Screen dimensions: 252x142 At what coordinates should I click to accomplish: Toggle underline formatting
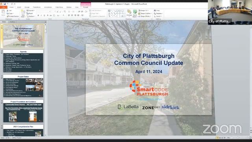click(x=44, y=15)
